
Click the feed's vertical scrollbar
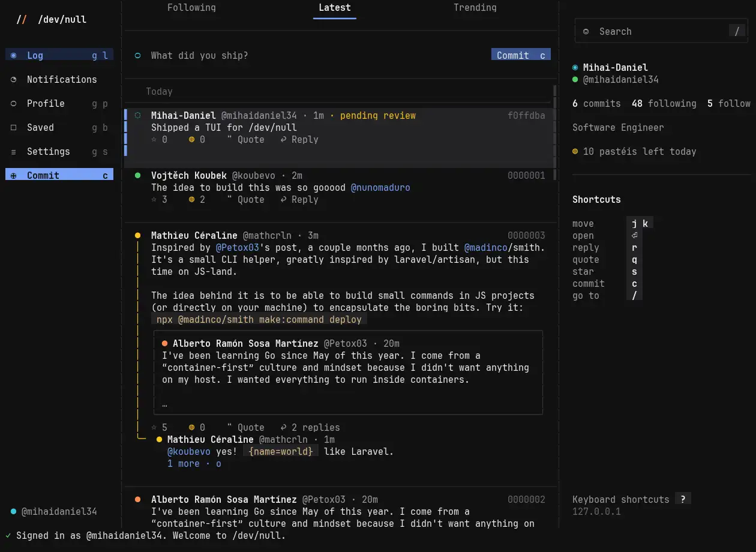point(554,132)
